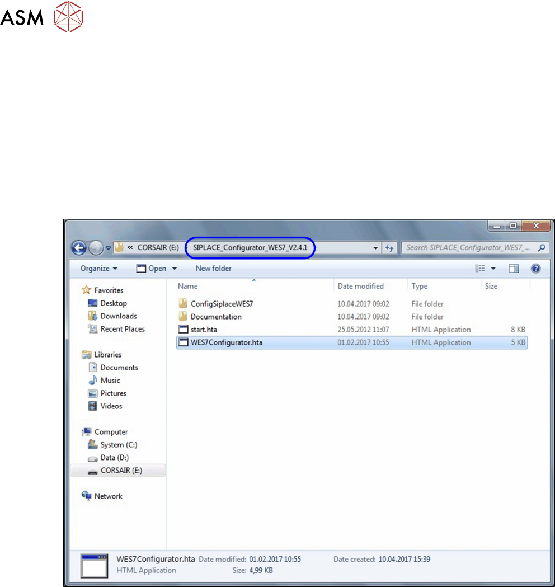Image resolution: width=555 pixels, height=587 pixels.
Task: Click the Videos filmstrip icon
Action: (92, 406)
